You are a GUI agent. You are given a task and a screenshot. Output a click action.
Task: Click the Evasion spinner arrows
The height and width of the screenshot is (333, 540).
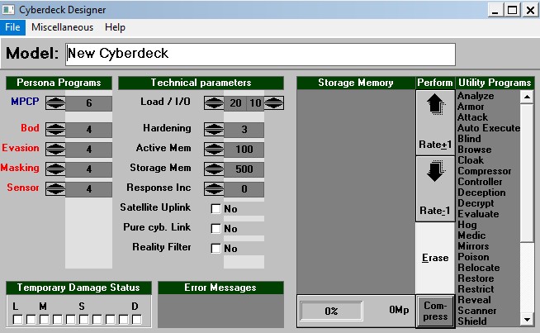55,150
